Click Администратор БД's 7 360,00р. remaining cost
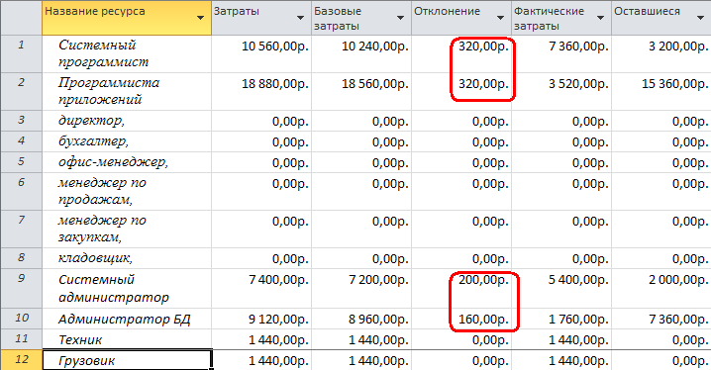The image size is (711, 370). tap(661, 319)
